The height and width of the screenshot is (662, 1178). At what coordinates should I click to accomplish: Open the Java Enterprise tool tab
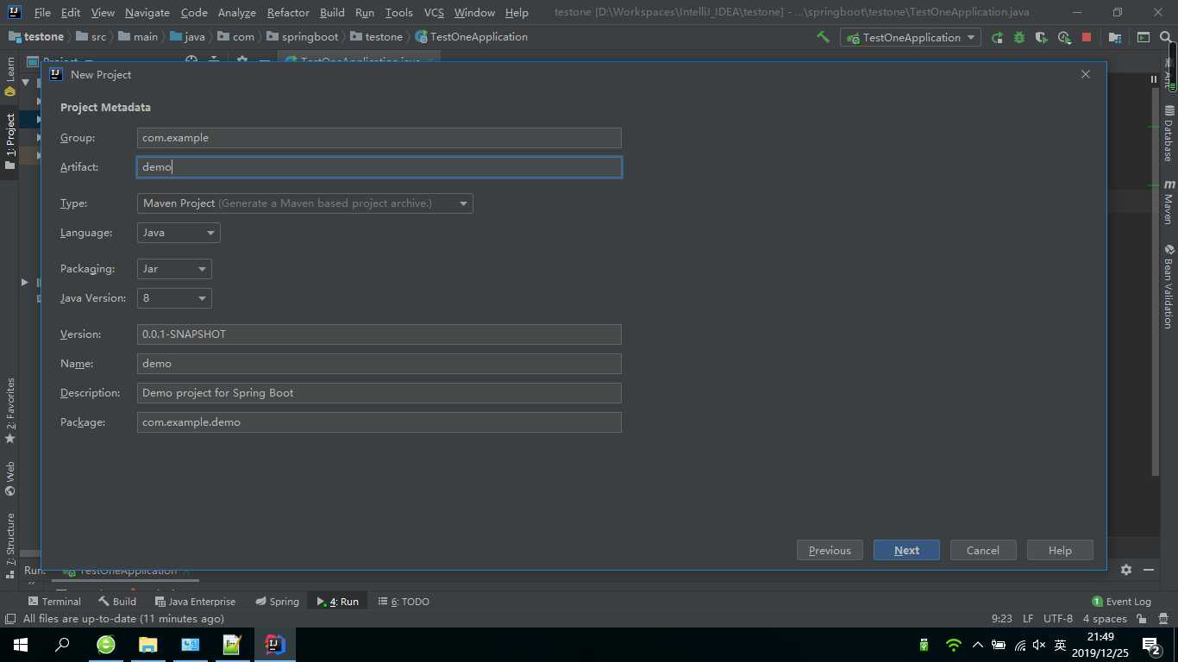click(195, 602)
